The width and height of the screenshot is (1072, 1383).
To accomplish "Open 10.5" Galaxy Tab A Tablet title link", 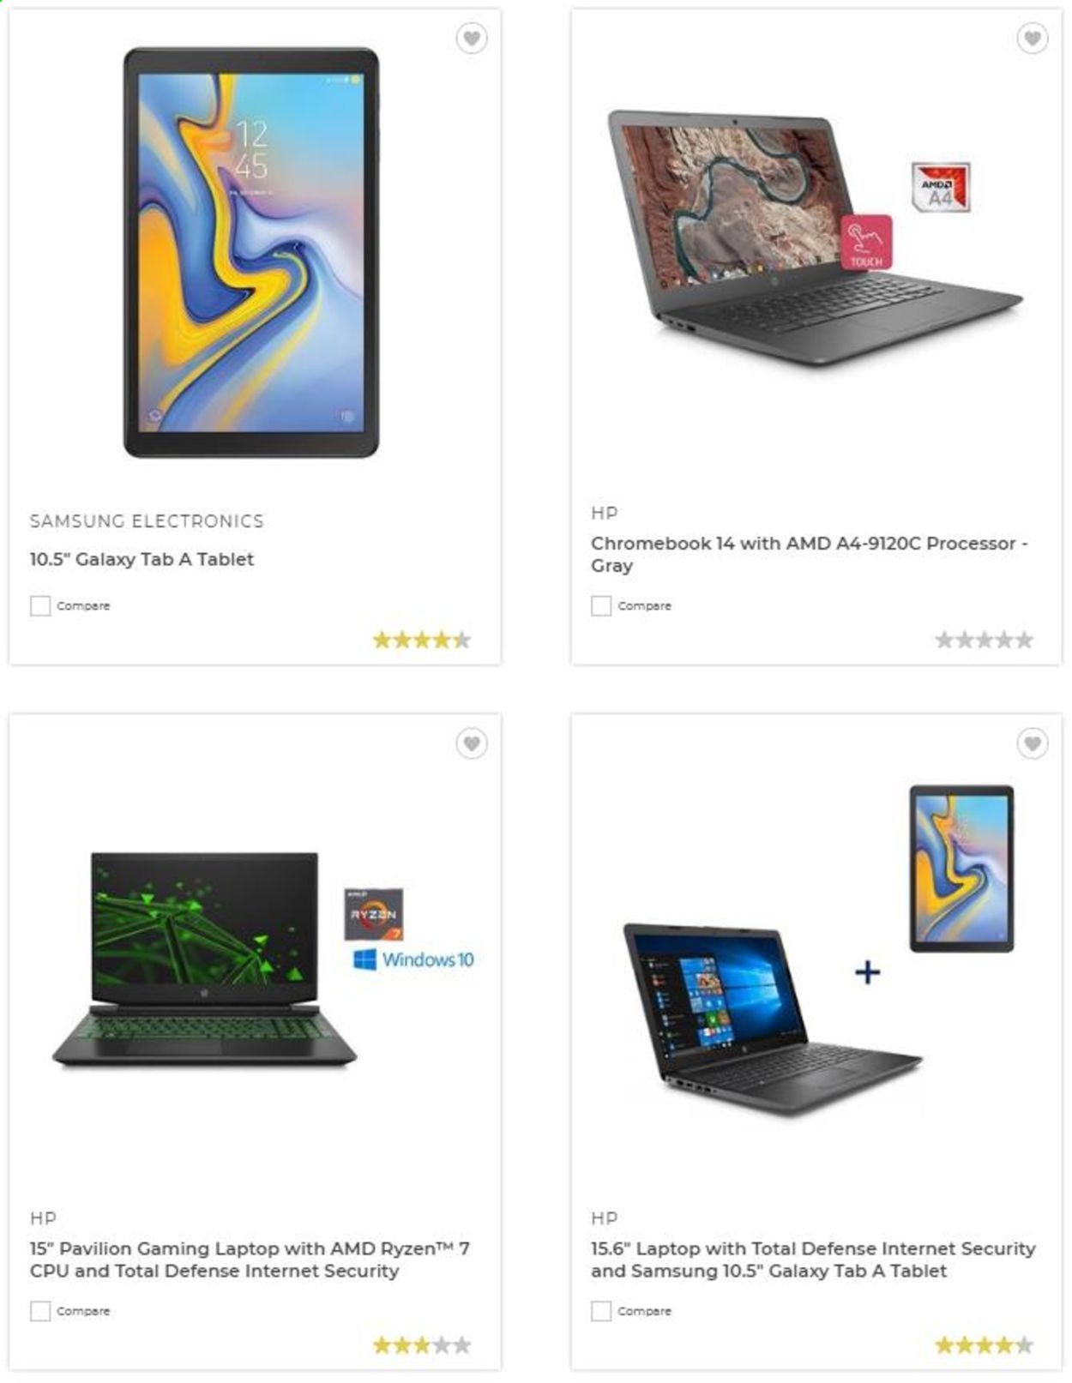I will 142,559.
